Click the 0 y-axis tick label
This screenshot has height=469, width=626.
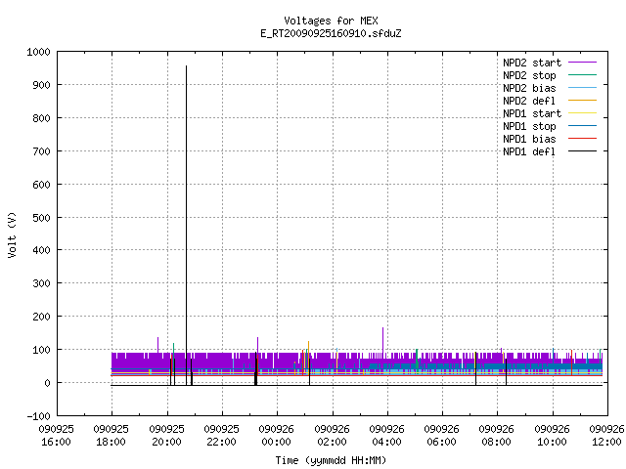(x=48, y=383)
